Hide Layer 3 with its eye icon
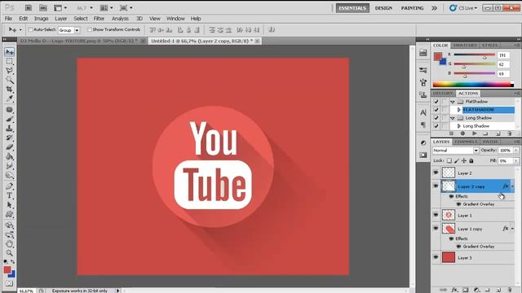 click(x=436, y=257)
